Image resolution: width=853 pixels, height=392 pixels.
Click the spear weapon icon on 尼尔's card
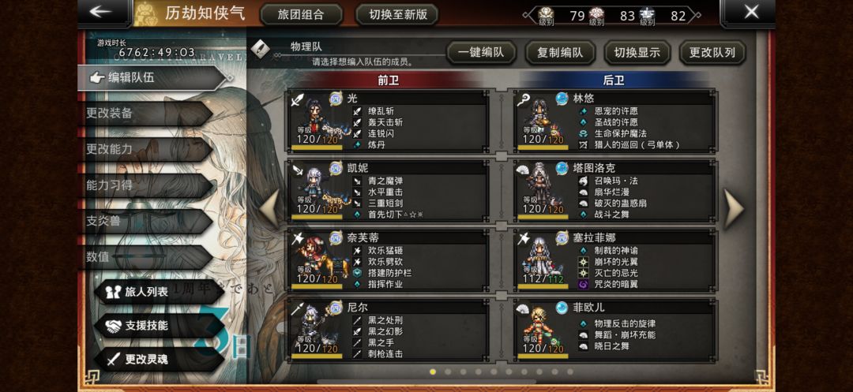[296, 309]
